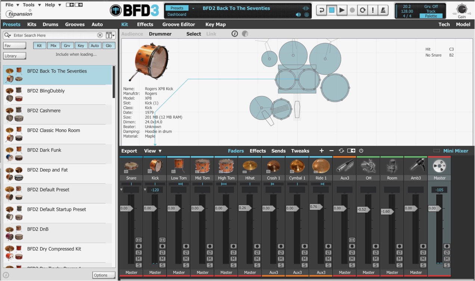Switch mixer to Sends view
The image size is (475, 281).
click(278, 151)
